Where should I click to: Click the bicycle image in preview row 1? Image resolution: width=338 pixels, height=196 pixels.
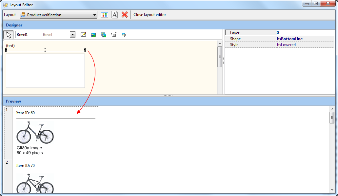[x=35, y=133]
